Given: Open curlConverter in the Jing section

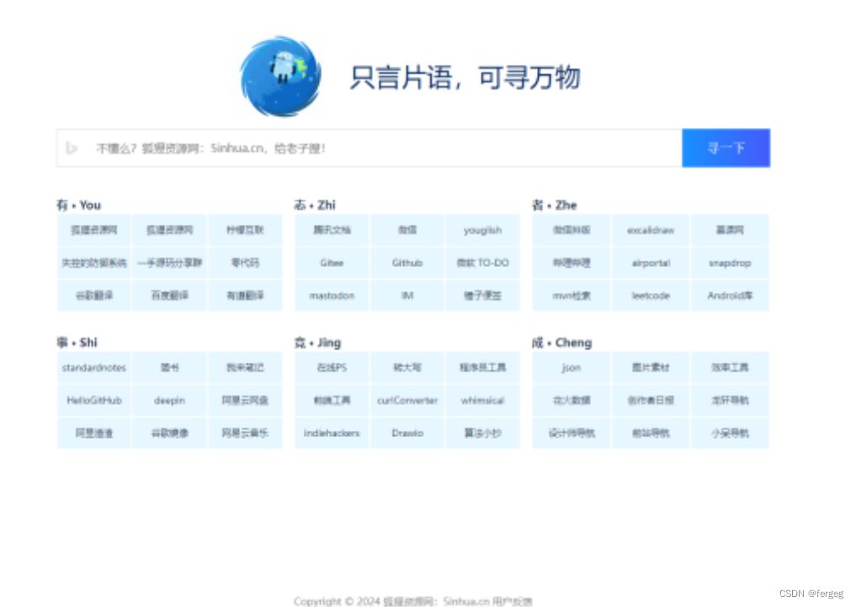Looking at the screenshot, I should 407,400.
